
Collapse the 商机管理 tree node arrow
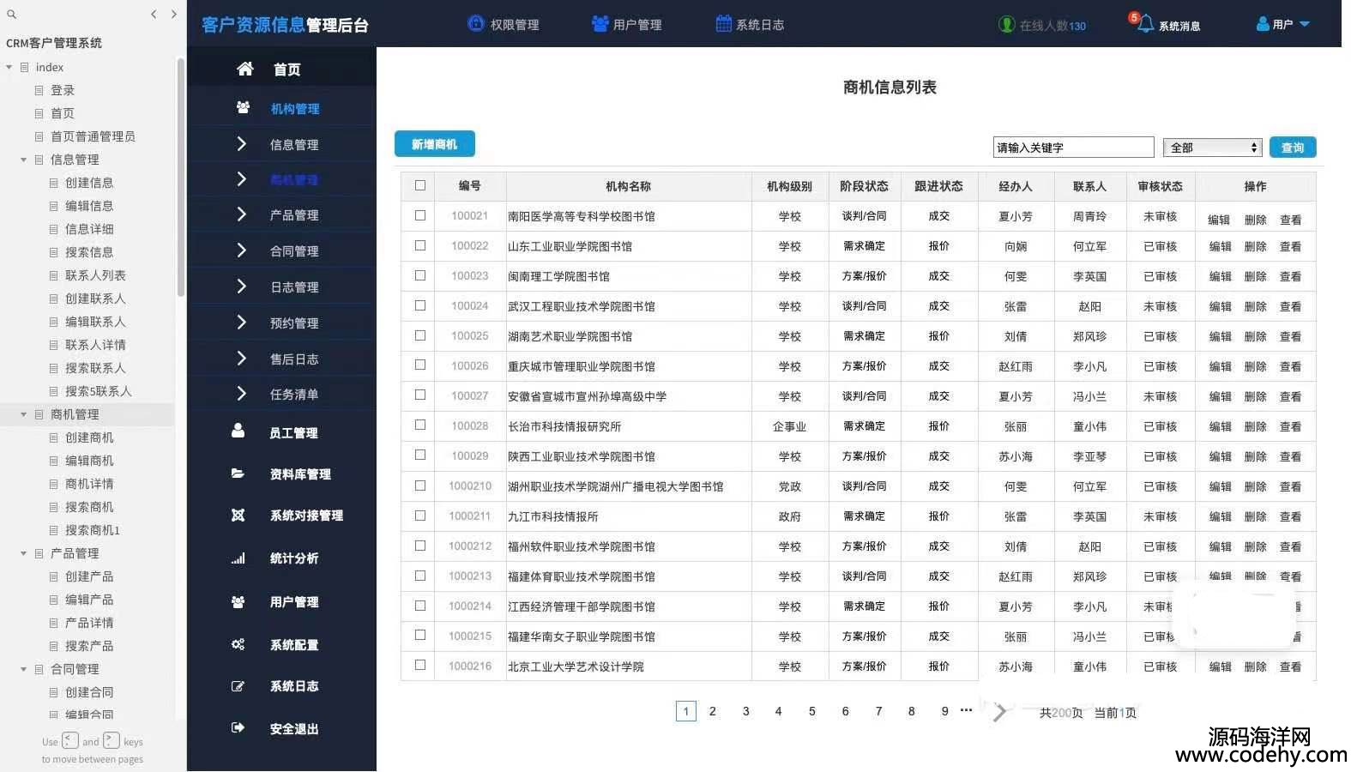click(x=24, y=414)
